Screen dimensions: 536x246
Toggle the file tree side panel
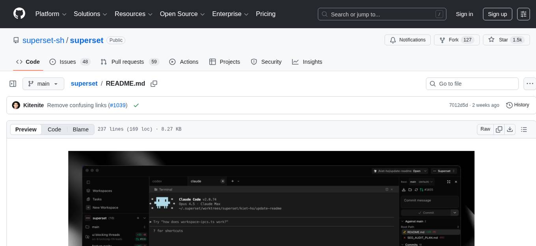click(13, 83)
